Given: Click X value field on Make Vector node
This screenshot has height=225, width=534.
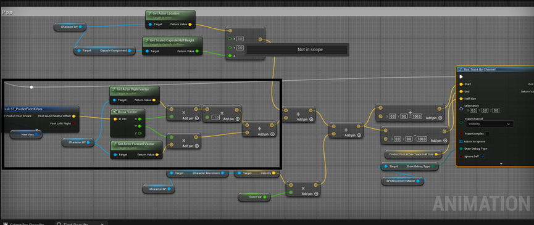Looking at the screenshot, I should [x=240, y=39].
